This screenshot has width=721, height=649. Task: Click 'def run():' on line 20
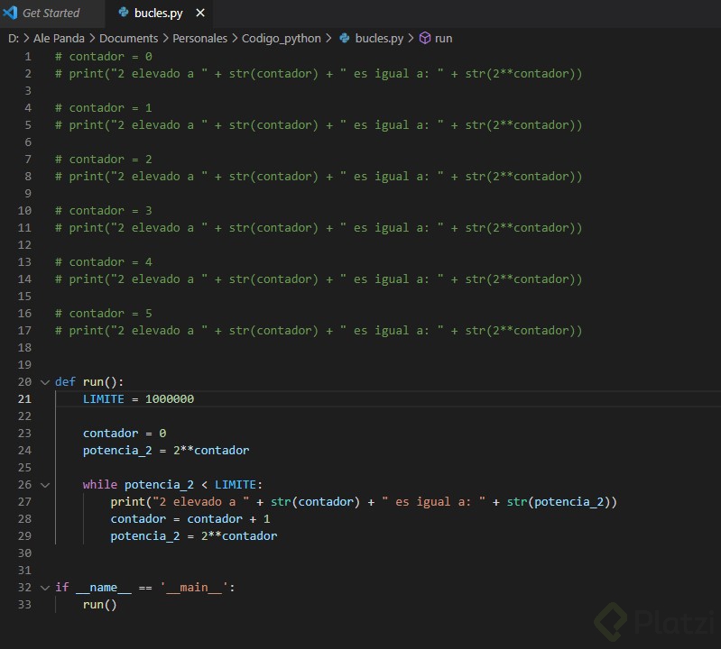89,382
